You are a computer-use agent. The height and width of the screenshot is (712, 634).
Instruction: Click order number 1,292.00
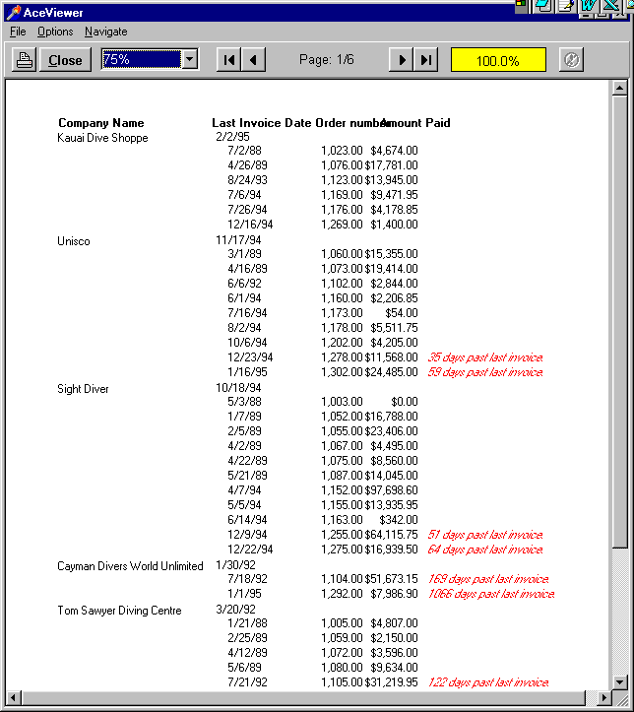(x=343, y=594)
